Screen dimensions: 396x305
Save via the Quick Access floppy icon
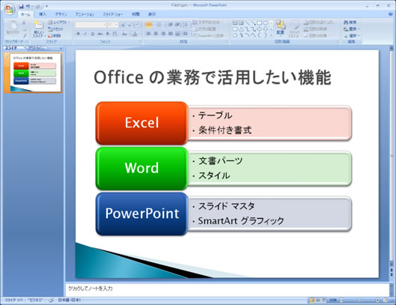[21, 6]
